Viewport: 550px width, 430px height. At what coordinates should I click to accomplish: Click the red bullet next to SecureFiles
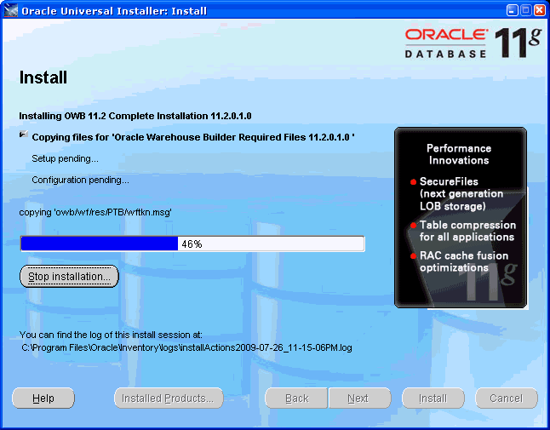pos(414,182)
